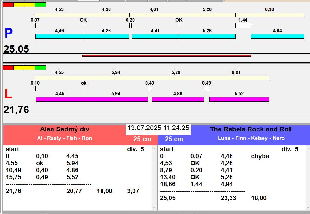Click the changeover box under 0,49 in lane L

[207, 88]
